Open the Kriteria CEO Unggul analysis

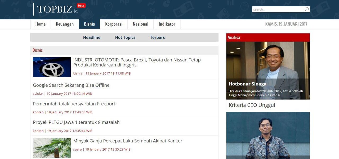pyautogui.click(x=252, y=105)
